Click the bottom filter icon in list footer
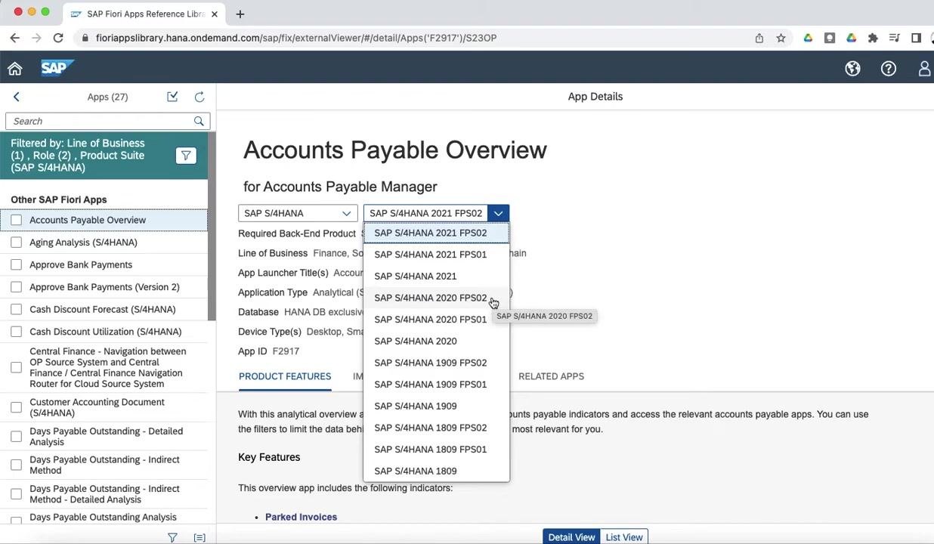The image size is (934, 544). [x=172, y=537]
